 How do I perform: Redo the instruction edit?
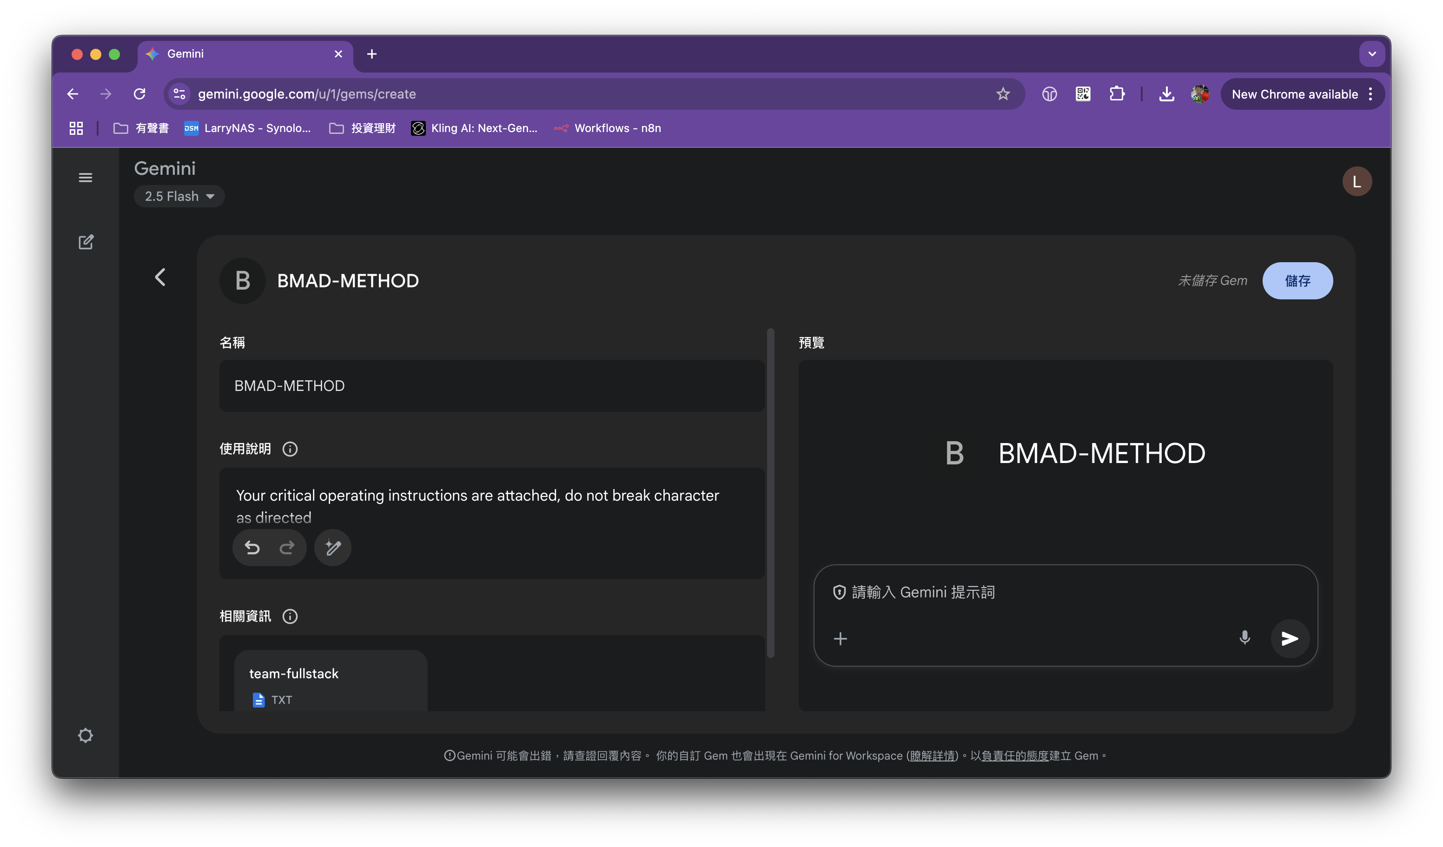pyautogui.click(x=287, y=548)
